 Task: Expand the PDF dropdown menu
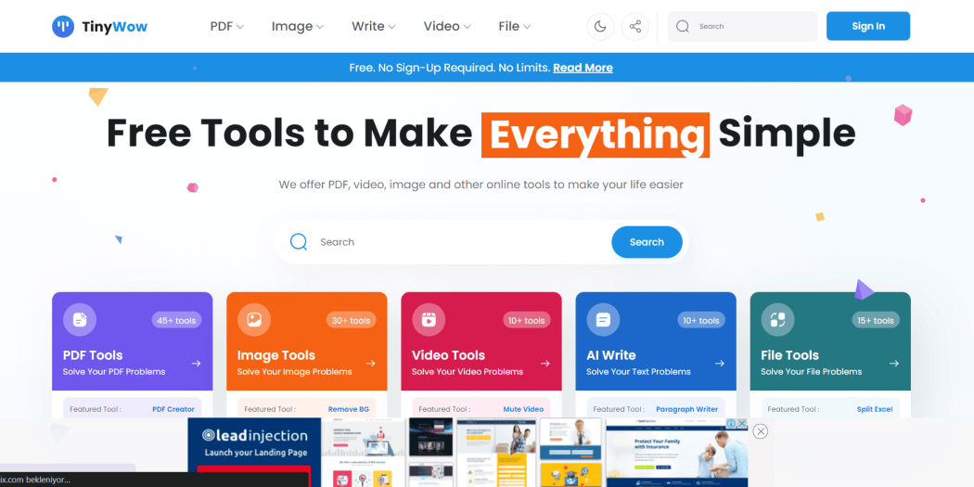226,26
